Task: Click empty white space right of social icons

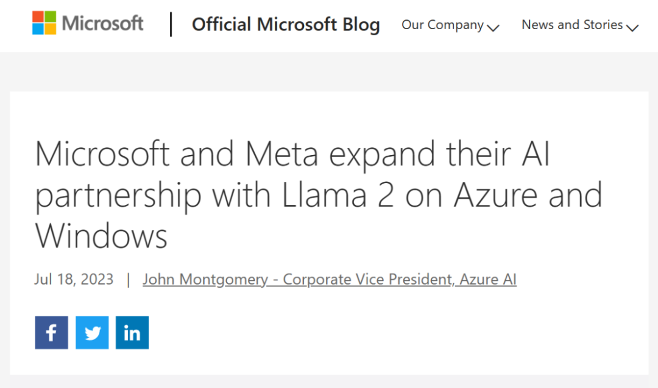Action: (396, 333)
